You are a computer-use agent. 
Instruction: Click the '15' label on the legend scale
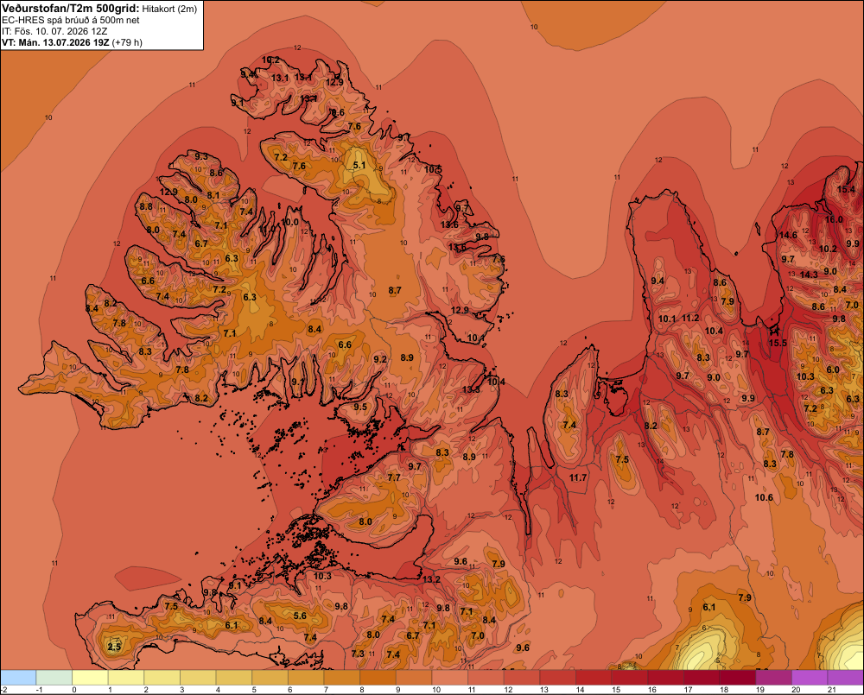coord(616,690)
